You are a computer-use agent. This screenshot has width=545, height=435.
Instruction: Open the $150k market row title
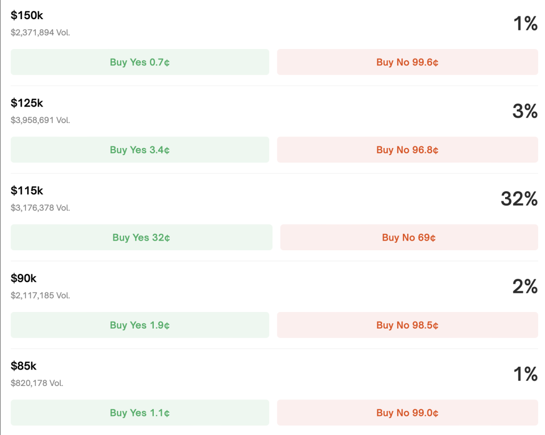(x=27, y=15)
